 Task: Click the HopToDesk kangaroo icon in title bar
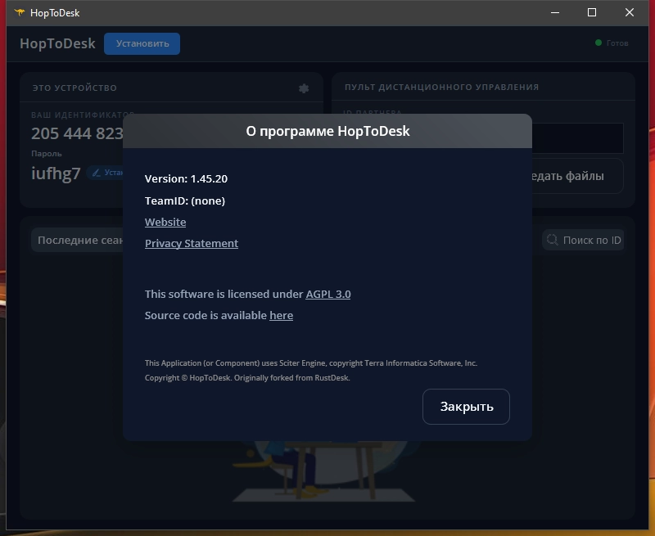19,12
